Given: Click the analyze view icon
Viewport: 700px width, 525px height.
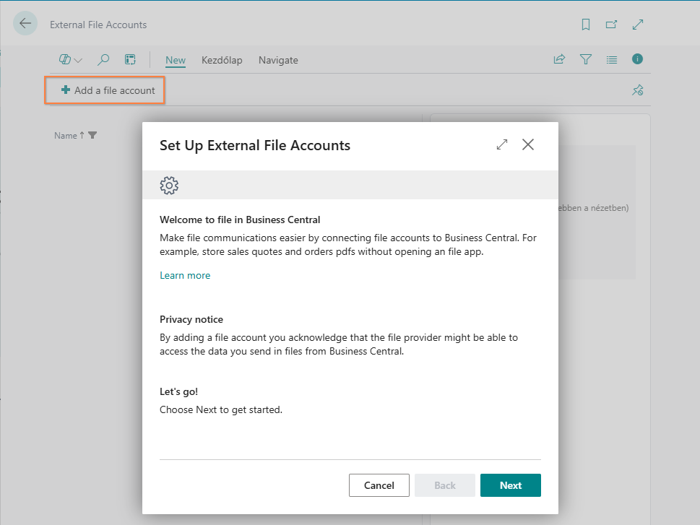Looking at the screenshot, I should pos(130,60).
